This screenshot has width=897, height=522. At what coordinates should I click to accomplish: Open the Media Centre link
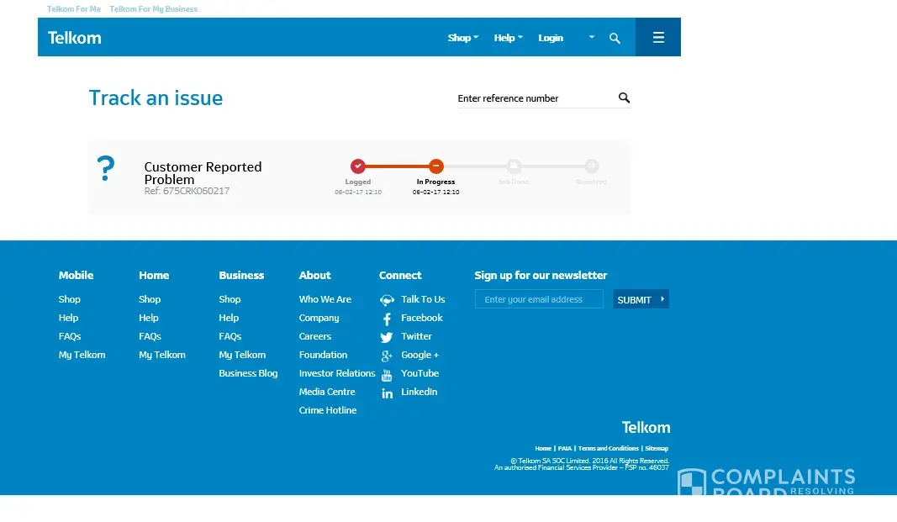327,392
